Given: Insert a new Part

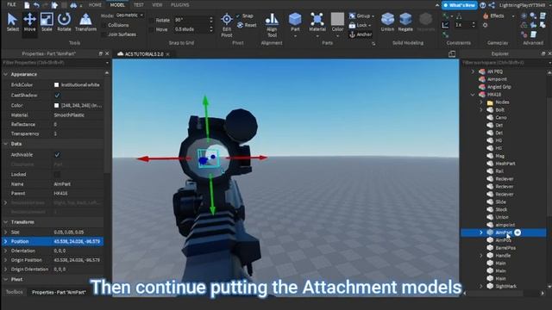Looking at the screenshot, I should (x=295, y=22).
